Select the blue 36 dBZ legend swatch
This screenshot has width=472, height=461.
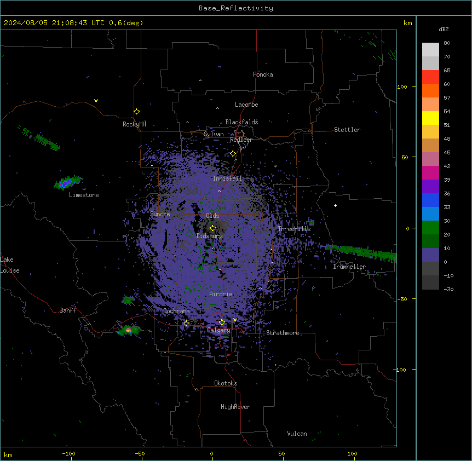430,200
